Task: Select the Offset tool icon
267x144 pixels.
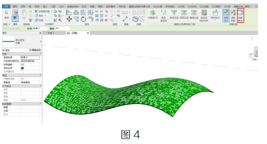Action: (76, 12)
